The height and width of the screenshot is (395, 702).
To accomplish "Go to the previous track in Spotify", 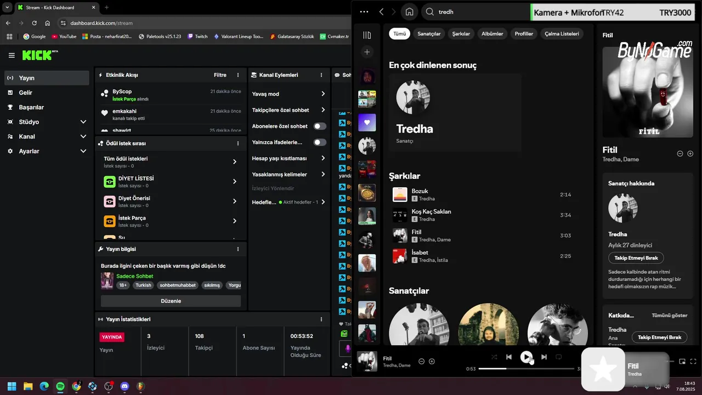I will tap(509, 357).
